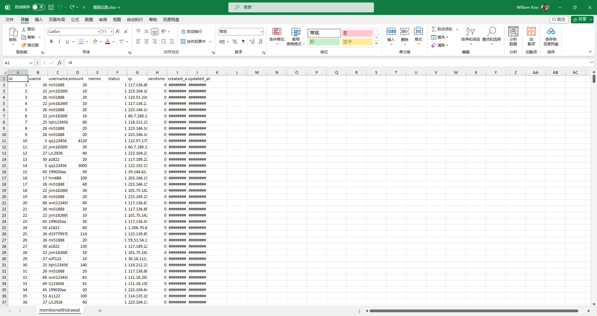Click the Percent Style icon
Screen dimensions: 597x316
[235, 42]
